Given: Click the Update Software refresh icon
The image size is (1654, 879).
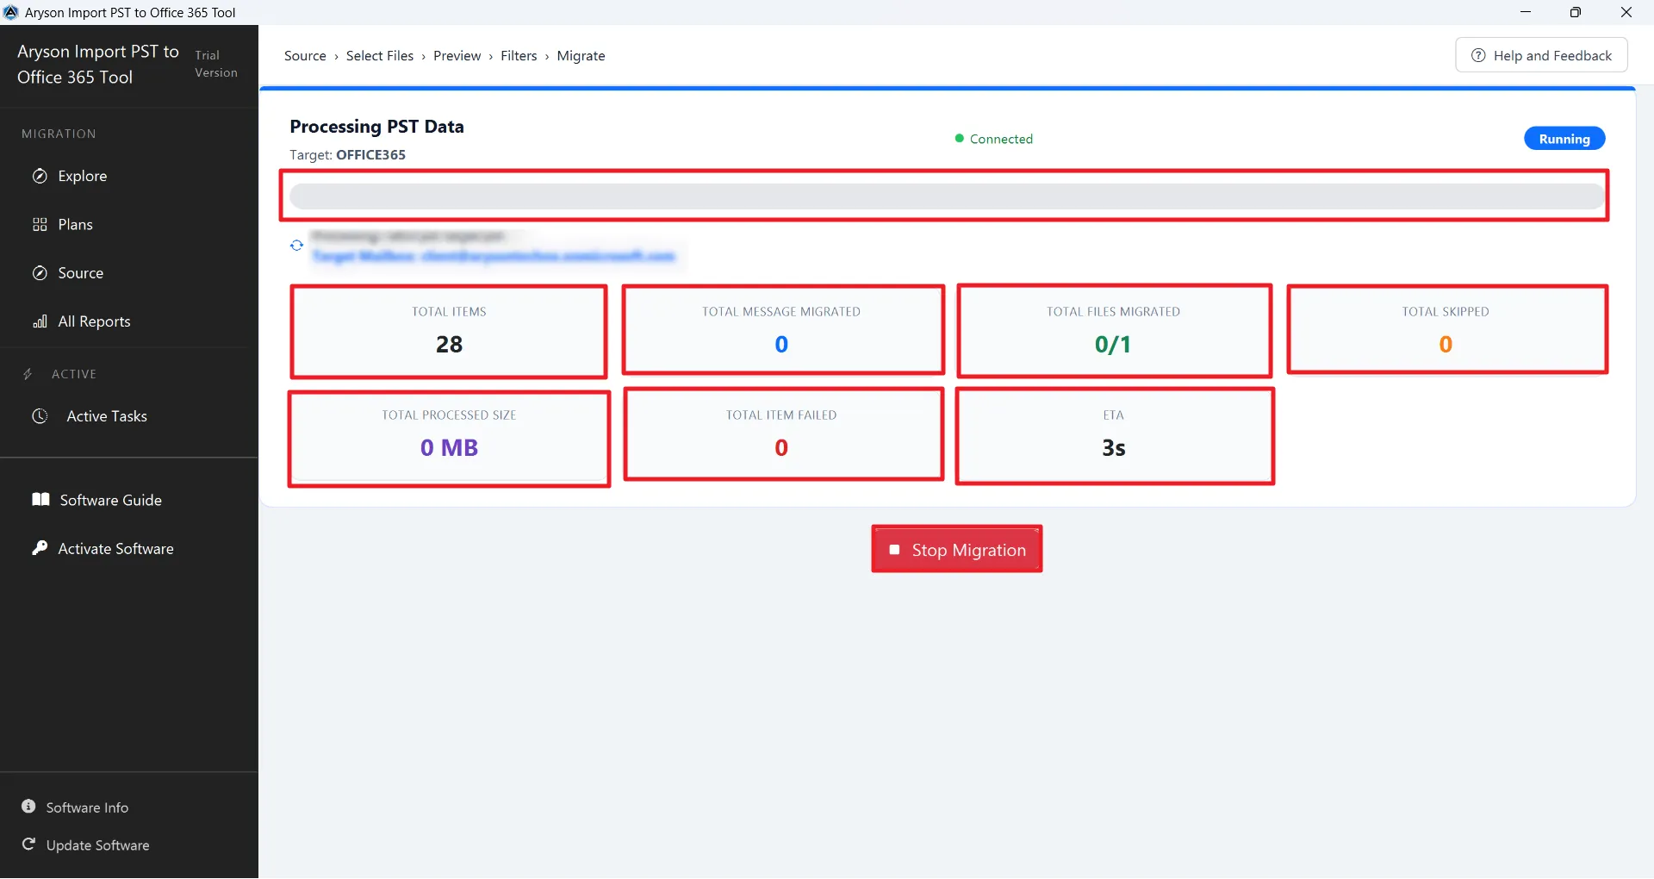Looking at the screenshot, I should (28, 845).
